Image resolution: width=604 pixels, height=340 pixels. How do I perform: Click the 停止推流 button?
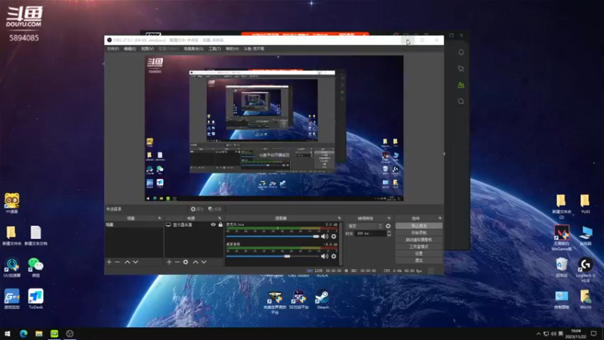click(419, 226)
